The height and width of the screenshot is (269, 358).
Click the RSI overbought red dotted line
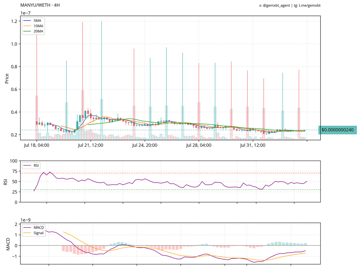tap(170, 173)
